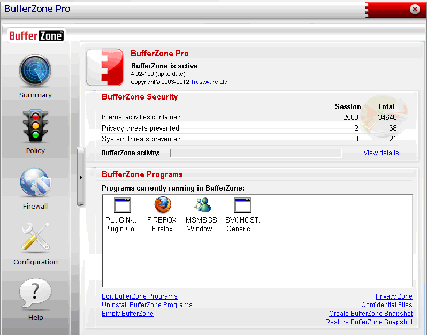This screenshot has width=427, height=335.
Task: Select the Firefox program icon
Action: (163, 205)
